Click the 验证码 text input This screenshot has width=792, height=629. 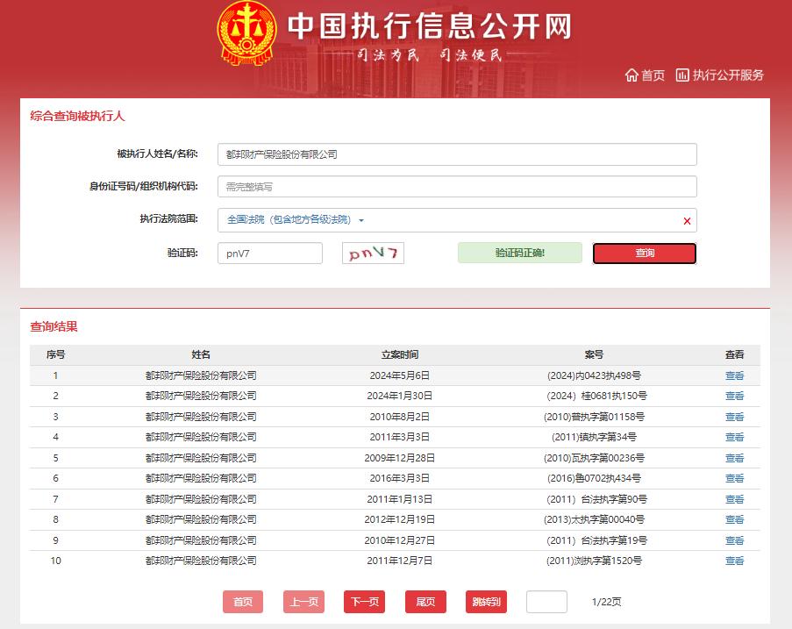[270, 254]
